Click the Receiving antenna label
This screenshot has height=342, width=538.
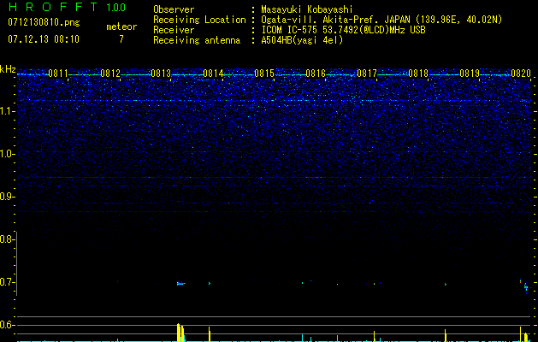pyautogui.click(x=197, y=40)
